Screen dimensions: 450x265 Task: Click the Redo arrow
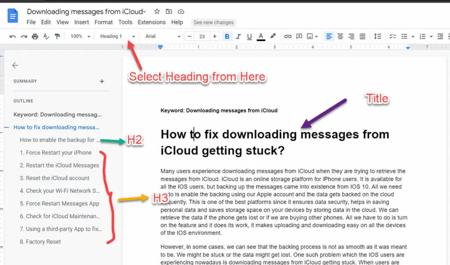(24, 37)
